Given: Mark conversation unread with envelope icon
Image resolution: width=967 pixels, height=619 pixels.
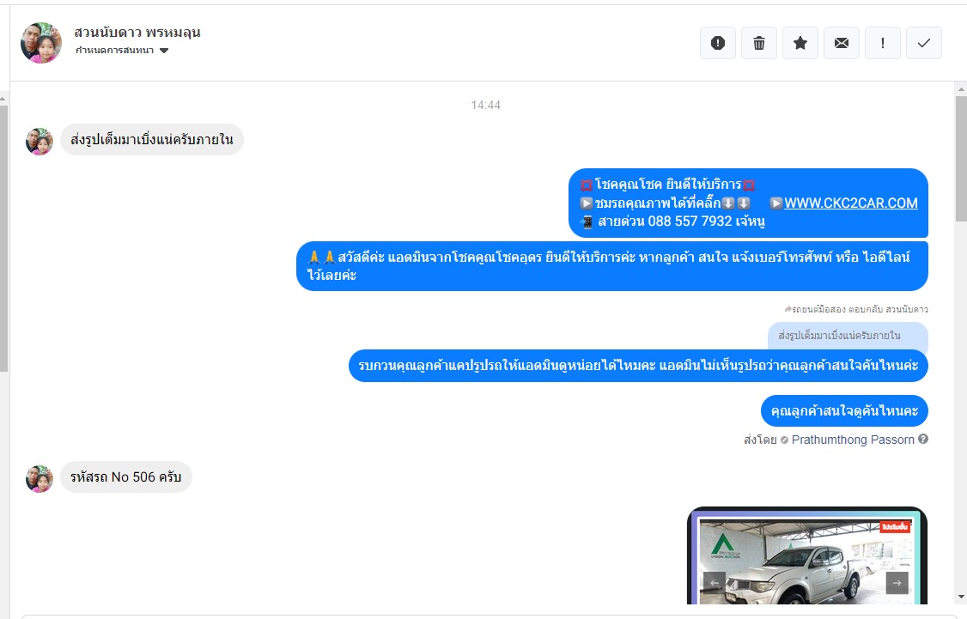Looking at the screenshot, I should pos(842,43).
